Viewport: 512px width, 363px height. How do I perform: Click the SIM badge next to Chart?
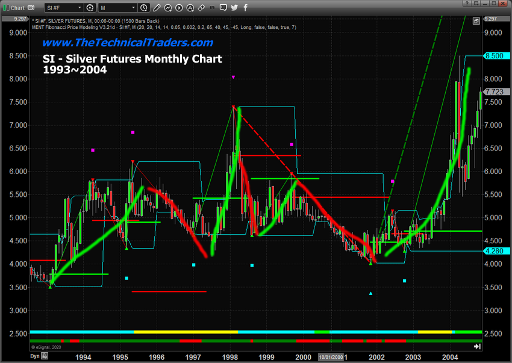tap(31, 8)
